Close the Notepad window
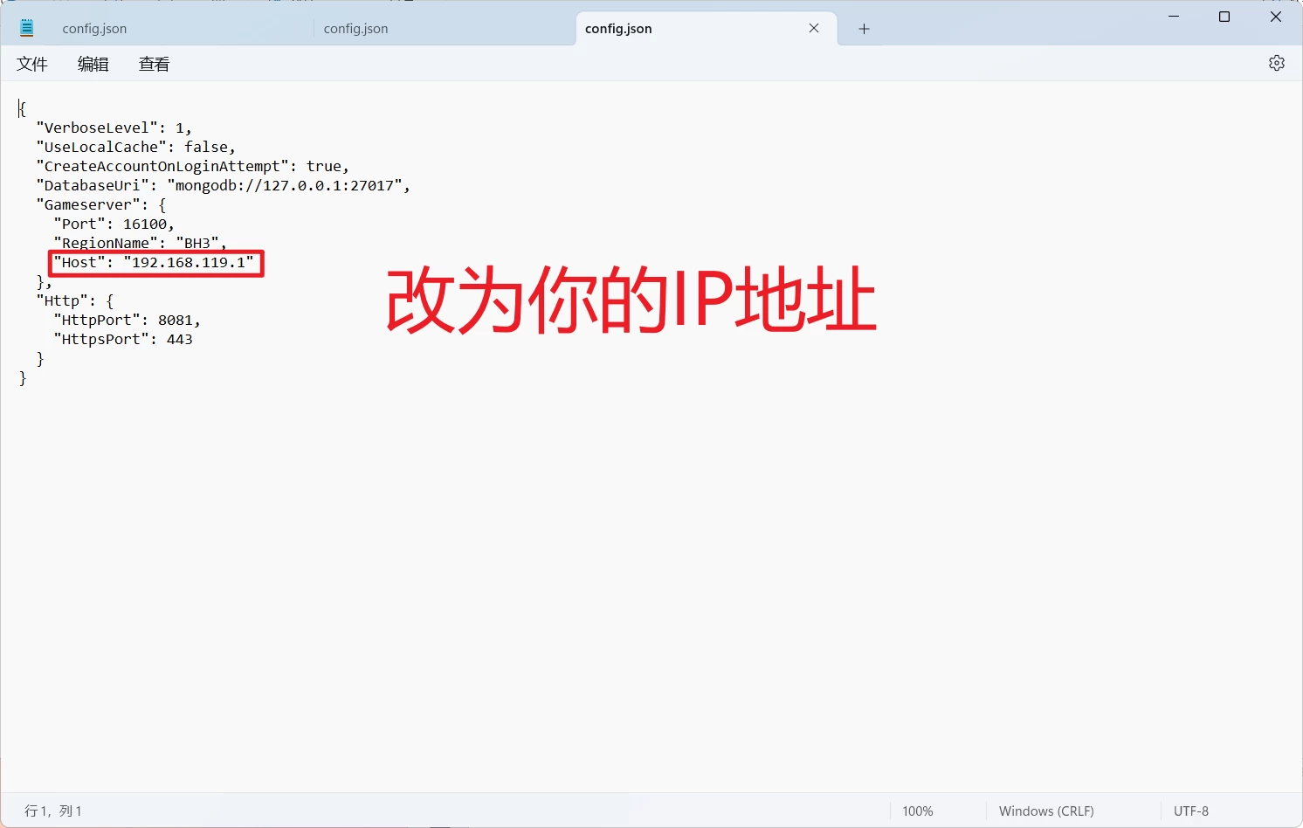This screenshot has height=828, width=1303. pos(1275,17)
